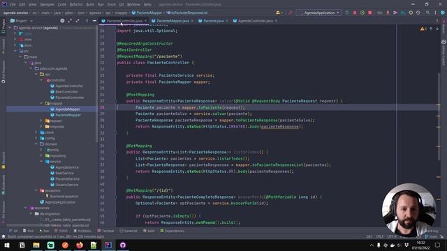Collapse the service package
Viewport: 447px width, 251px height.
pos(41,161)
